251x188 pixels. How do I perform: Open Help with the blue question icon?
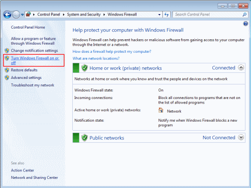245,24
